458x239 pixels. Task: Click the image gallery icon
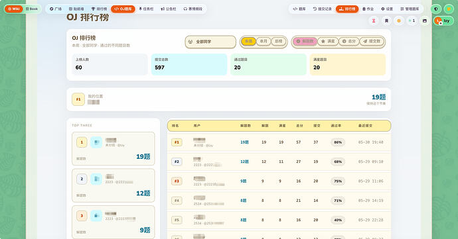(425, 21)
